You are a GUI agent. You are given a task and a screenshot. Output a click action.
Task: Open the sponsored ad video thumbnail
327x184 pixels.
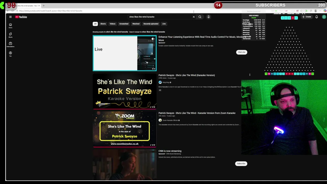pyautogui.click(x=125, y=53)
